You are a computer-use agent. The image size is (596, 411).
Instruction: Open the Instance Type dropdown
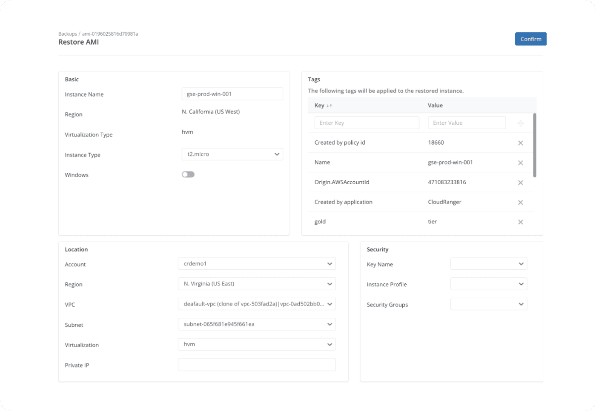click(232, 154)
